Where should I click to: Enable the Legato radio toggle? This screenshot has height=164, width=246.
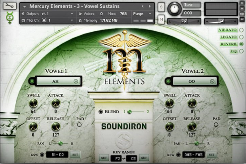241,37
